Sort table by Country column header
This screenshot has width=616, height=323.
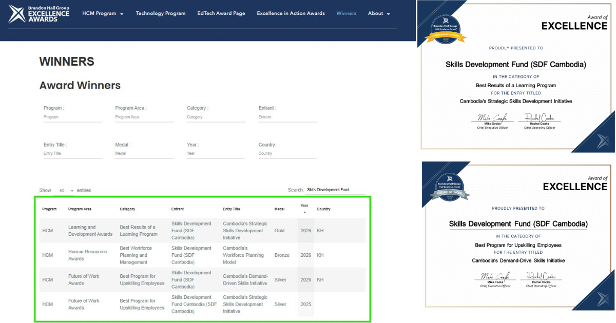[x=323, y=209]
